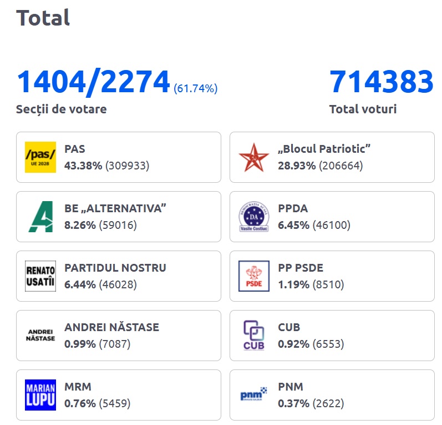The height and width of the screenshot is (425, 442).
Task: Click the PNM party logo
Action: tap(253, 395)
